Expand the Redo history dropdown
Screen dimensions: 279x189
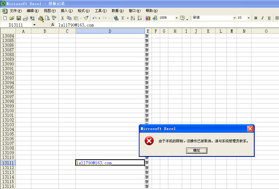tap(109, 18)
